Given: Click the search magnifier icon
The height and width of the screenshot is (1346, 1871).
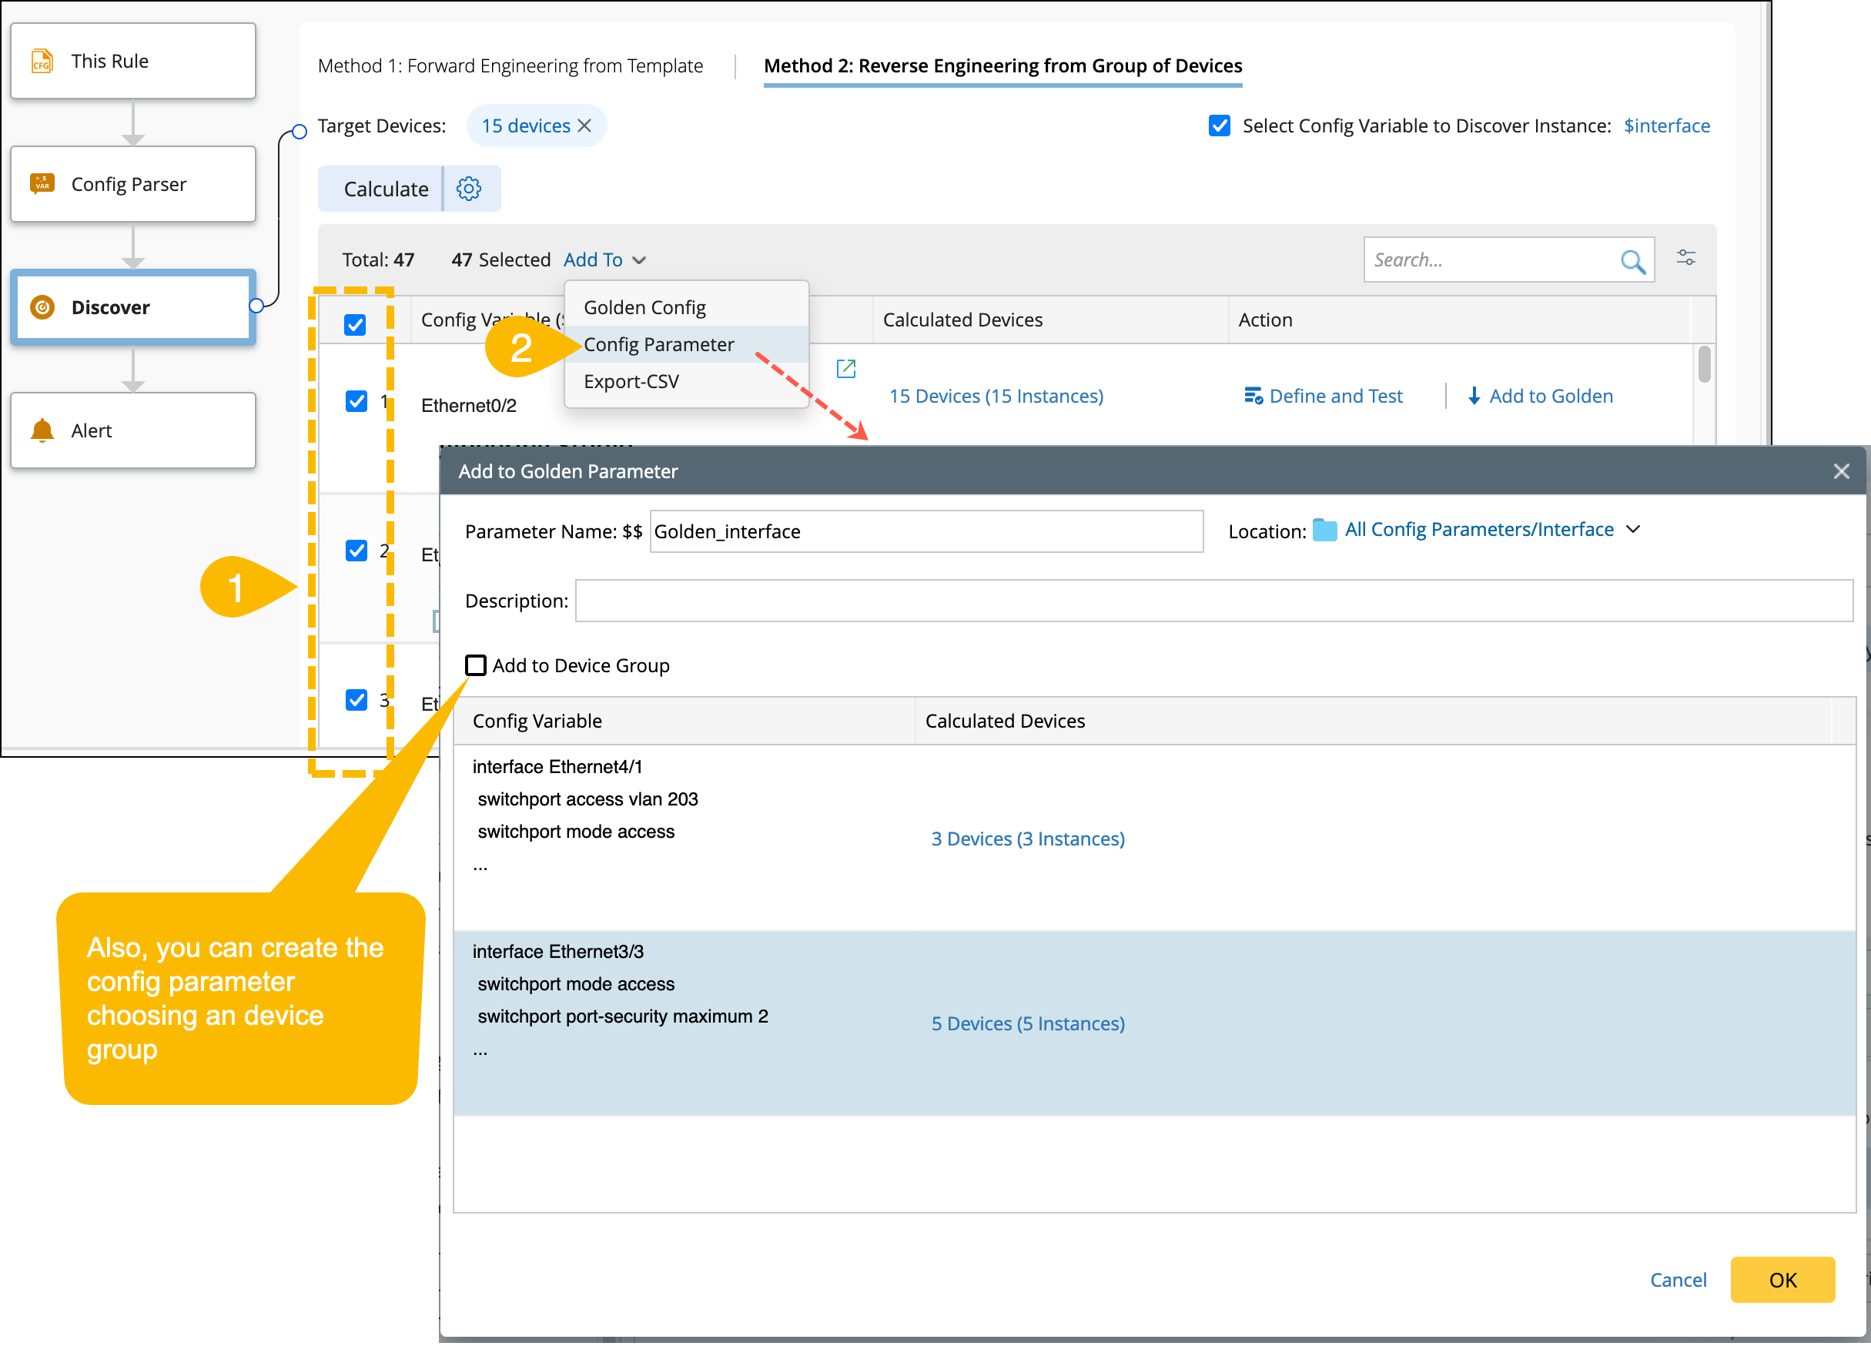Looking at the screenshot, I should pyautogui.click(x=1632, y=261).
